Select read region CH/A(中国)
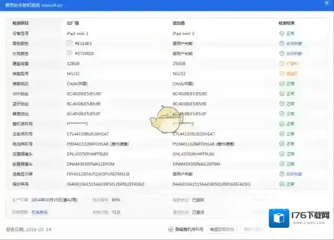The width and height of the screenshot is (334, 240). tap(183, 83)
